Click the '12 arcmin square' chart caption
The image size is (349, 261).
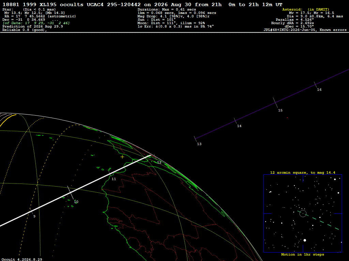pos(303,172)
